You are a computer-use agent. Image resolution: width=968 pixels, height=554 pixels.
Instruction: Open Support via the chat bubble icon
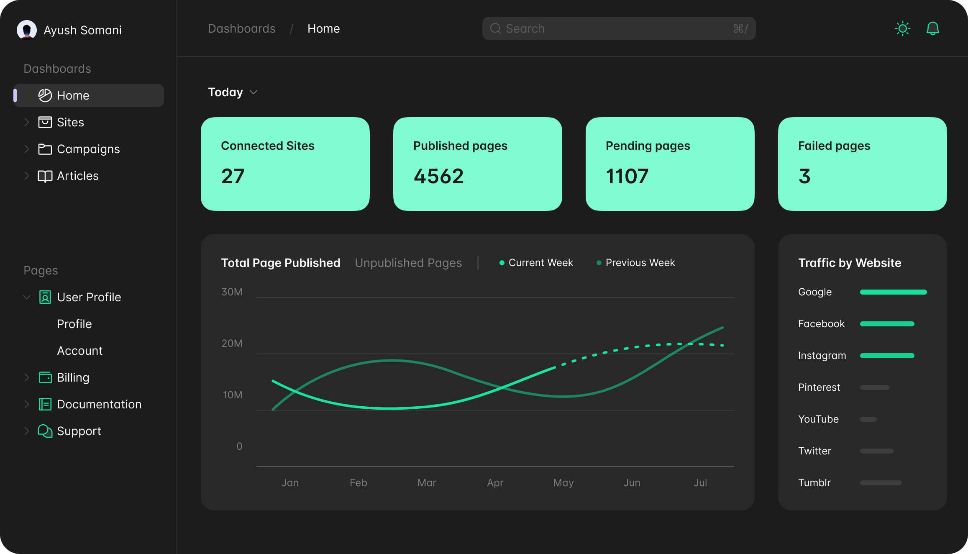45,431
